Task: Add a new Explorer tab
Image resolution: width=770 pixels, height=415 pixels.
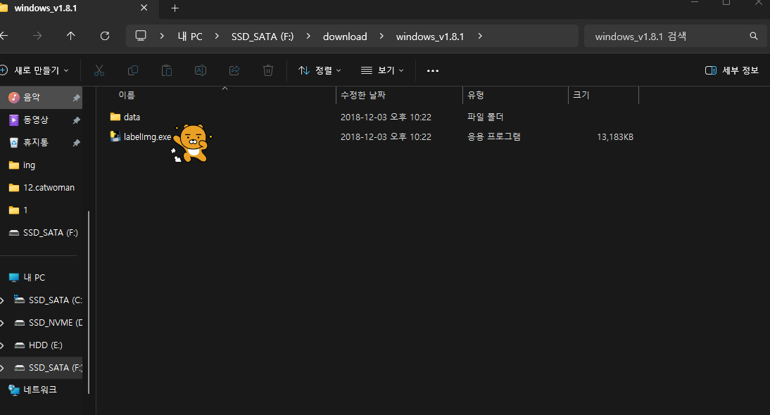Action: (175, 8)
